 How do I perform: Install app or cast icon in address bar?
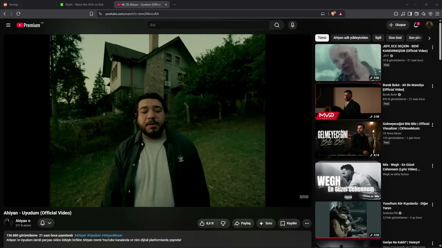point(323,14)
